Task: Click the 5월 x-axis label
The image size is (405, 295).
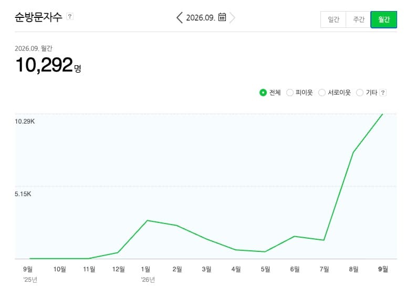Action: (265, 269)
